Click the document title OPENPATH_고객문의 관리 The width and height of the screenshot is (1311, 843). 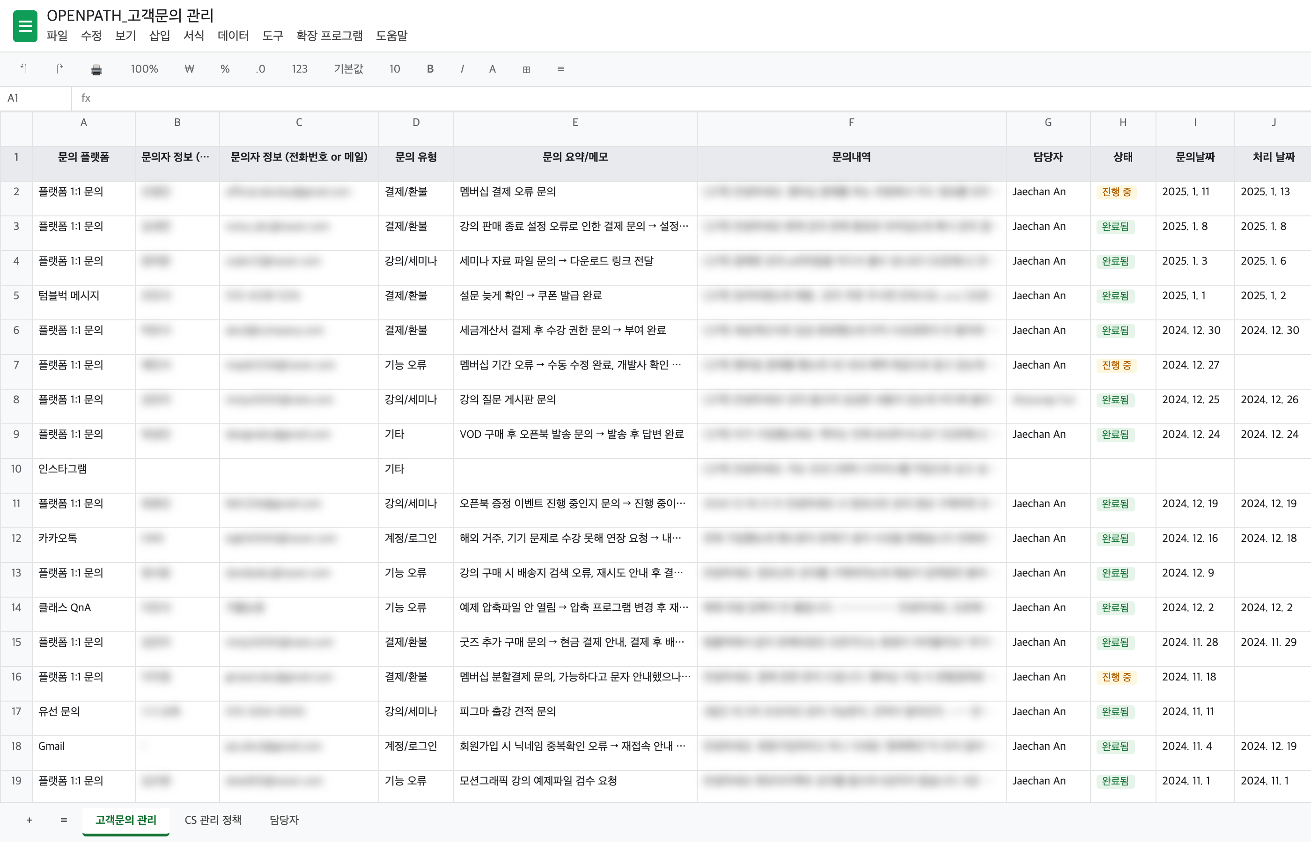click(x=130, y=15)
